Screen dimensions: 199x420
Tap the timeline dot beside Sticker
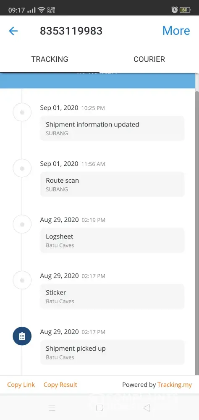tap(22, 280)
